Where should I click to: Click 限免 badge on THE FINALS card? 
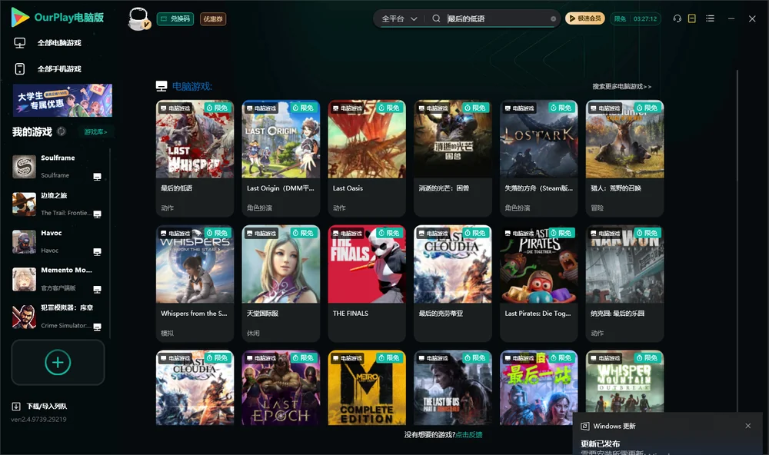click(x=388, y=233)
